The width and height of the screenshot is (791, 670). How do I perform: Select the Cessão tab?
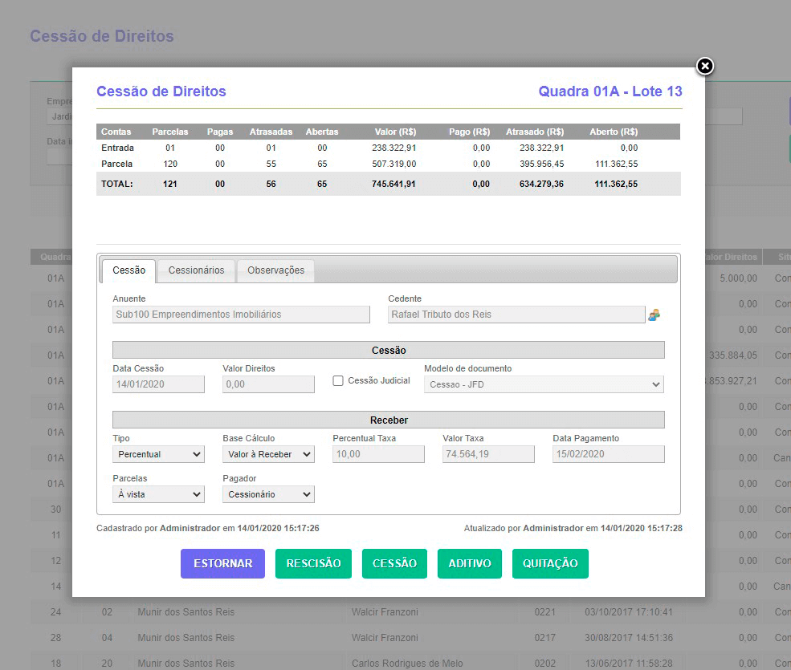128,270
